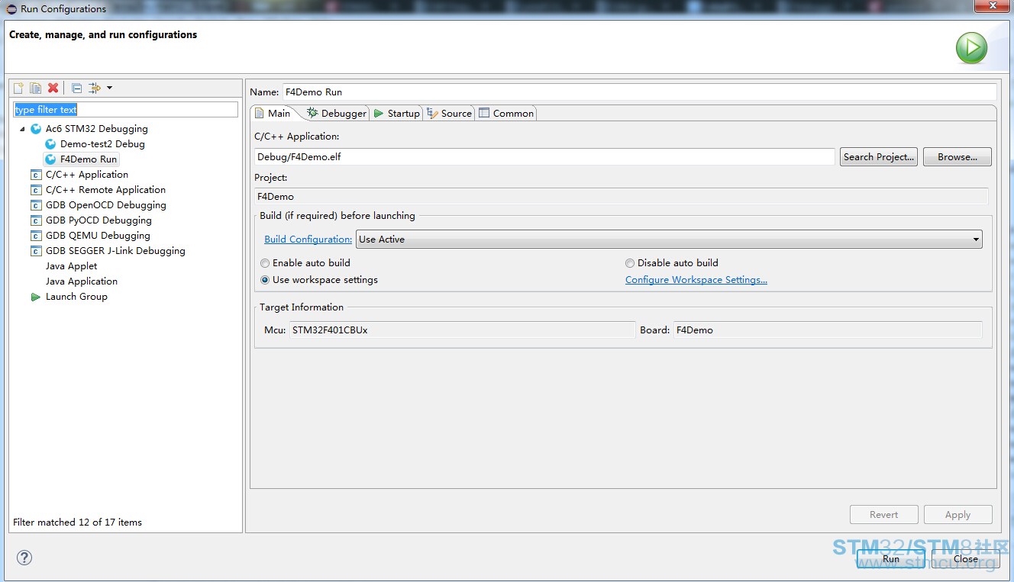Click the Mcu field showing STM32F401CBUx
Screen dimensions: 1014x582
tap(462, 330)
